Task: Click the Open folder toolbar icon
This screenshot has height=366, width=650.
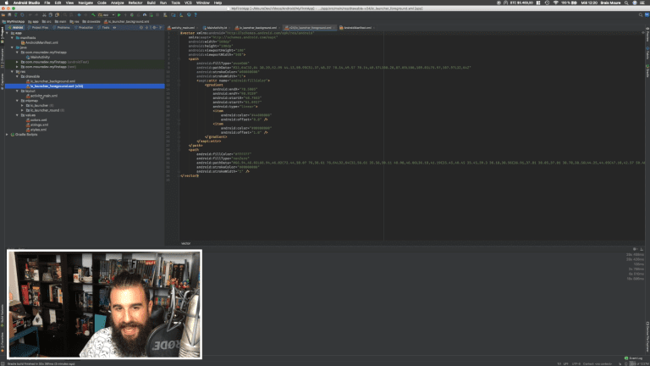Action: click(3, 15)
